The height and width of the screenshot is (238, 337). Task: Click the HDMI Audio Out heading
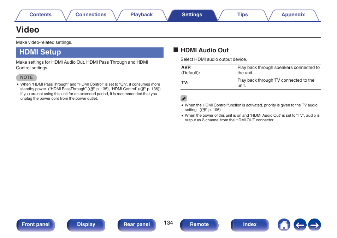click(205, 50)
